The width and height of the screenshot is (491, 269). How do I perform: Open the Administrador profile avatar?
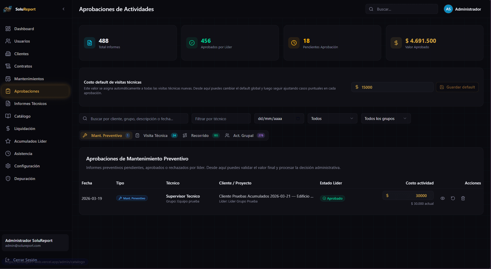448,9
